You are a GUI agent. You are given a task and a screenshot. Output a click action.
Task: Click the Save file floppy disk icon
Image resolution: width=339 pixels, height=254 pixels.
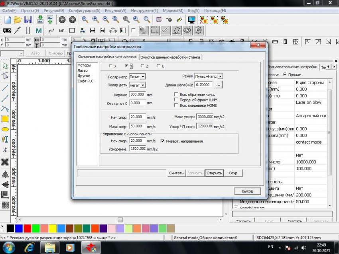[x=28, y=20]
